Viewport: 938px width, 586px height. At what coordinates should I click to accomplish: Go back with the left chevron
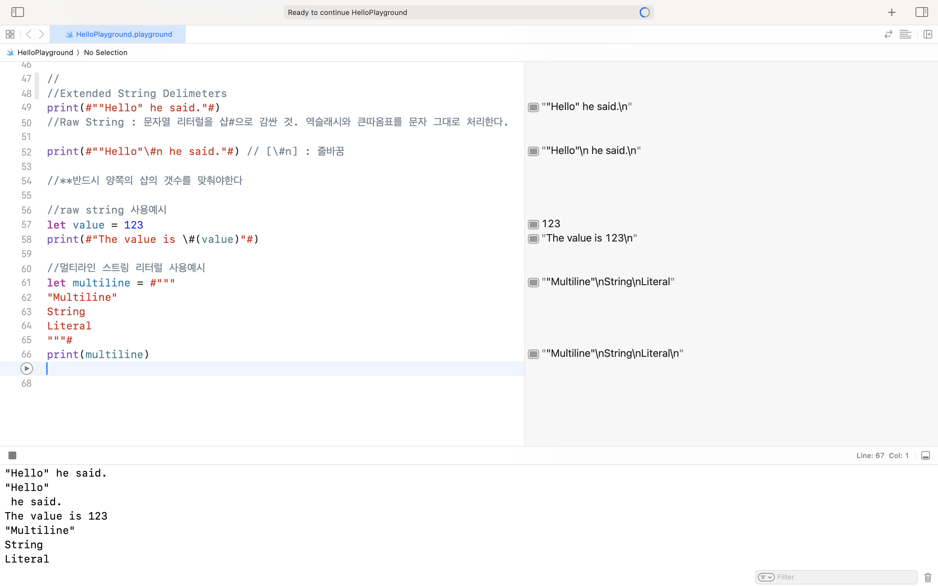(x=29, y=34)
